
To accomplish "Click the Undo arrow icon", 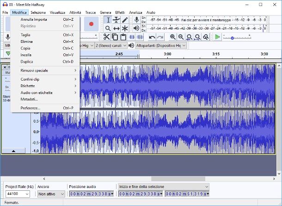I will [152, 37].
